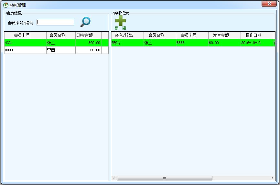Sort by 会员名称 column in member list

pyautogui.click(x=61, y=35)
